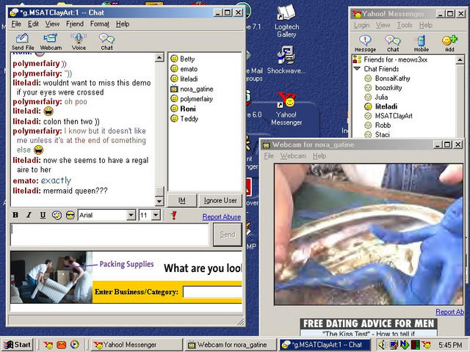Open Login menu in Yahoo Messenger
The height and width of the screenshot is (352, 470).
point(361,25)
